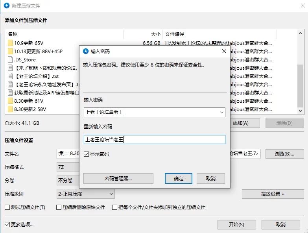The image size is (308, 233).
Task: Click the 重新输入密码 input field
Action: (154, 139)
